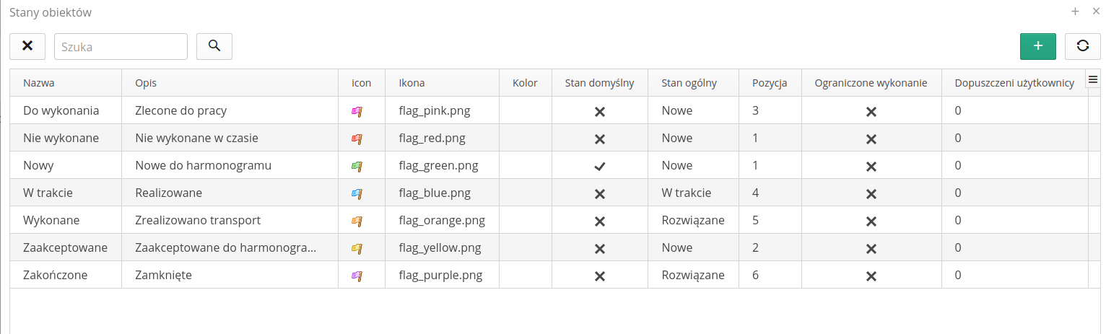The width and height of the screenshot is (1106, 334).
Task: Select the Zaakceptowane row name
Action: [65, 247]
